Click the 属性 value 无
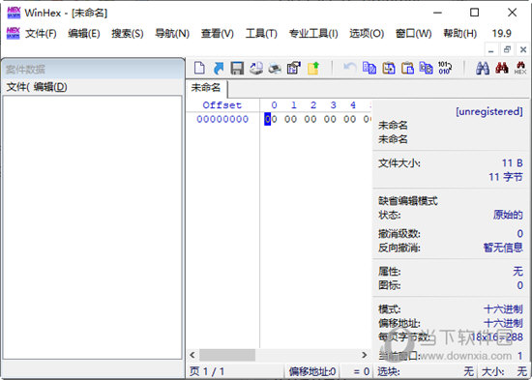Viewport: 532px width, 380px height. coord(517,271)
